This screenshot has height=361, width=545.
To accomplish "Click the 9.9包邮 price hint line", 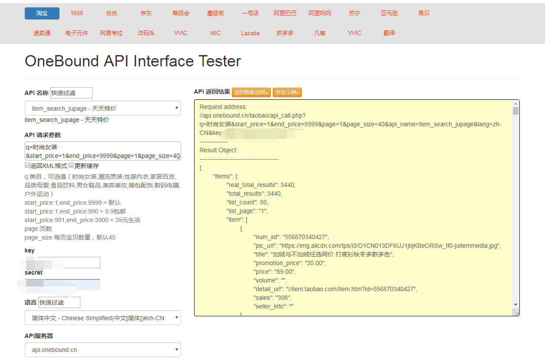I will click(x=75, y=211).
